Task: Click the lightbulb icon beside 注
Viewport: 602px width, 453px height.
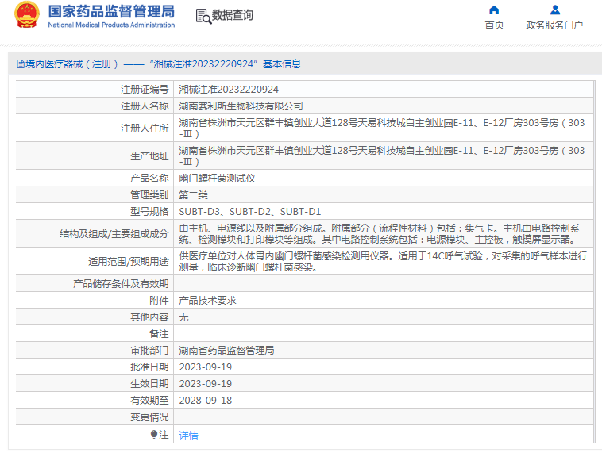Action: (x=154, y=434)
